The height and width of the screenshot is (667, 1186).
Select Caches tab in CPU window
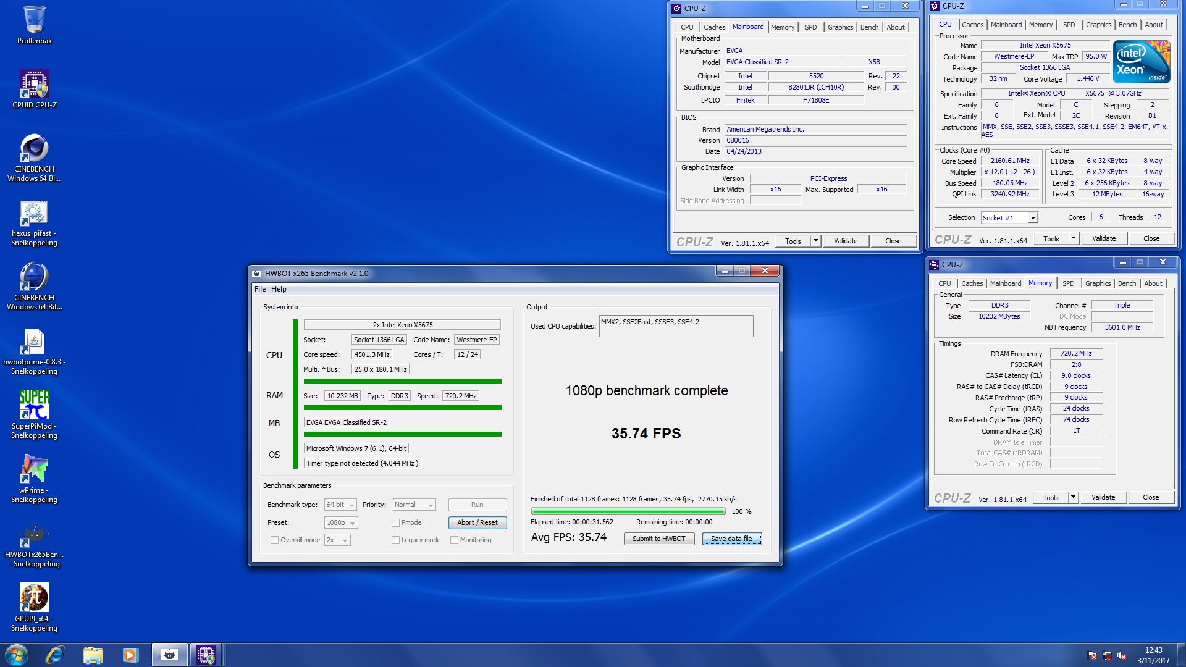[x=972, y=25]
